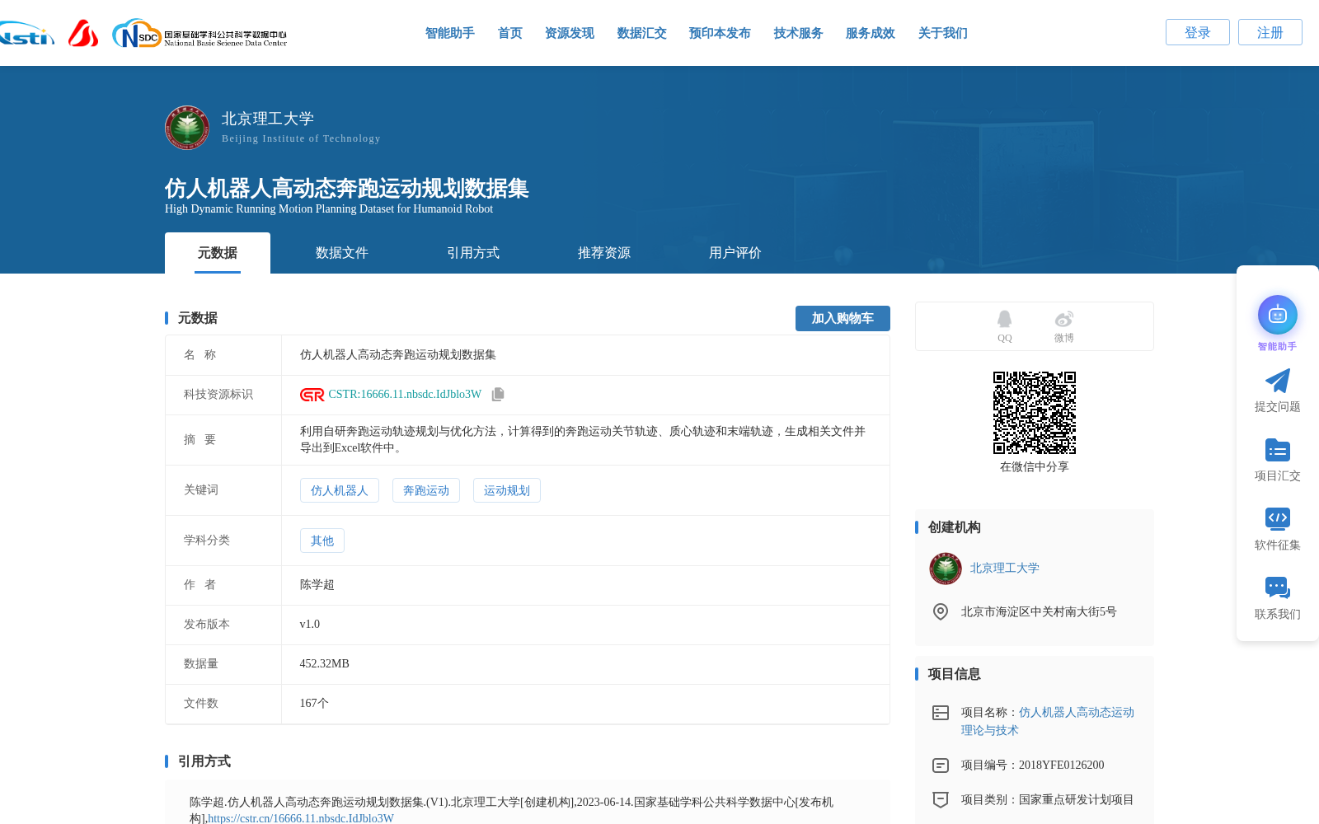Image resolution: width=1319 pixels, height=824 pixels.
Task: Click the address 北京市海淀区中关村南大街5号
Action: coord(1039,611)
